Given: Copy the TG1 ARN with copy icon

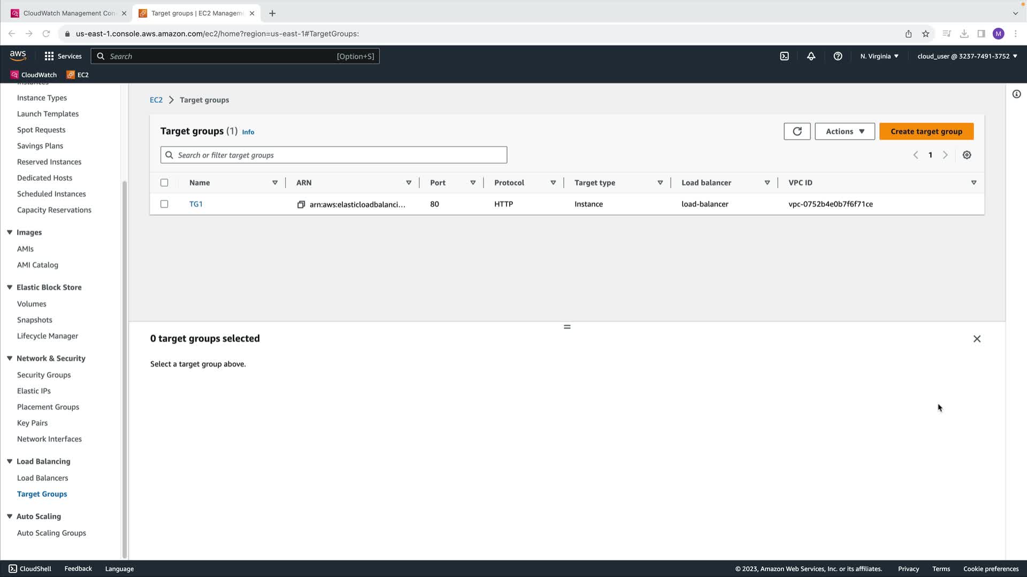Looking at the screenshot, I should pos(301,205).
